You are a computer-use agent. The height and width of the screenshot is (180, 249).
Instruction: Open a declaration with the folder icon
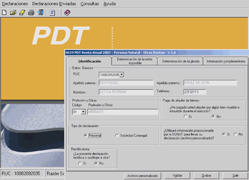point(13,12)
